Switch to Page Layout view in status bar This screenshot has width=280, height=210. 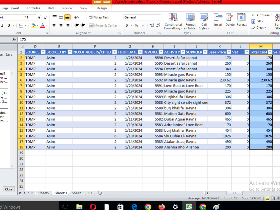(x=273, y=198)
